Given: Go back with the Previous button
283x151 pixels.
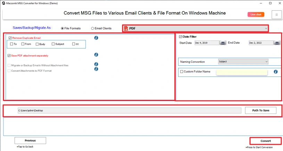Looking at the screenshot, I should 30,141.
